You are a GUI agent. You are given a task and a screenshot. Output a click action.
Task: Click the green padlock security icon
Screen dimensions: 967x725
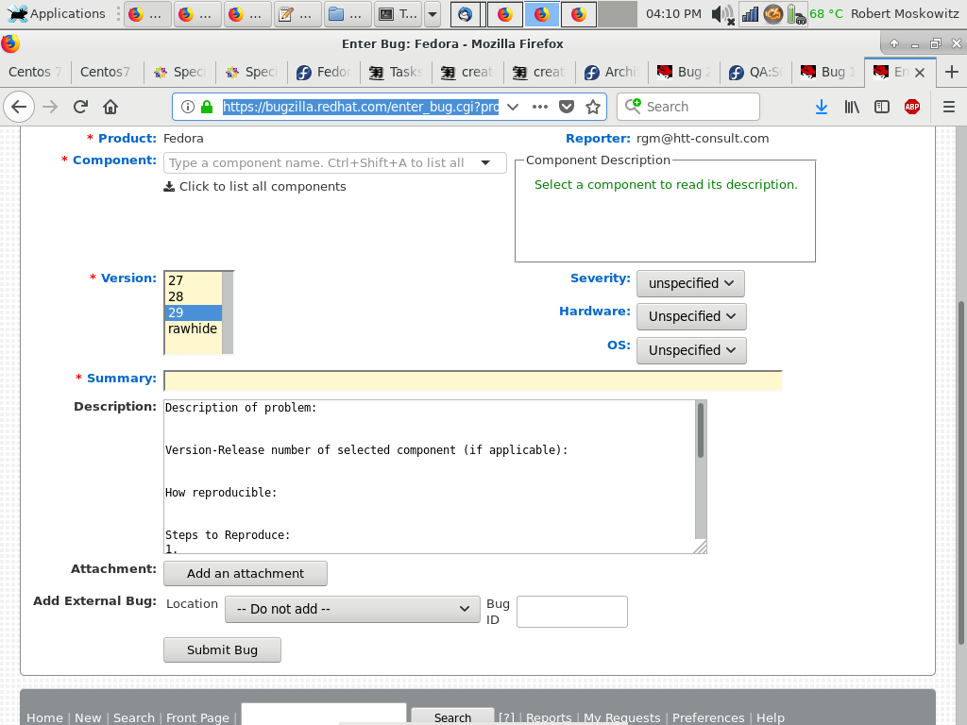(207, 107)
